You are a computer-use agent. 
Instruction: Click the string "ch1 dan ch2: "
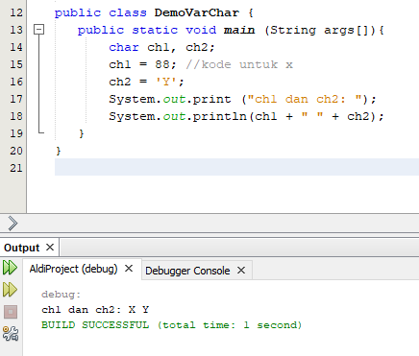coord(305,99)
